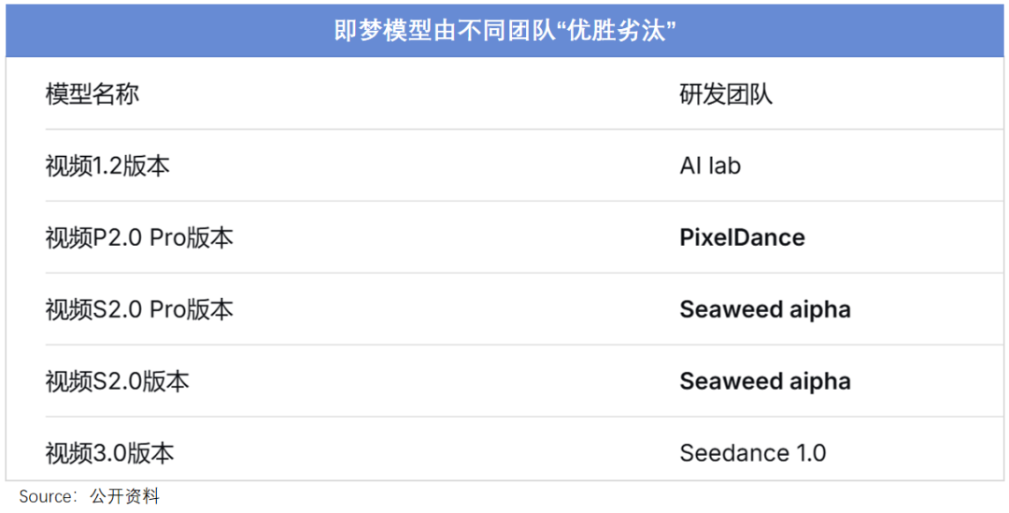1009x513 pixels.
Task: Click "aipha" in the 视频S2.0 Pro版本 row
Action: click(x=821, y=309)
